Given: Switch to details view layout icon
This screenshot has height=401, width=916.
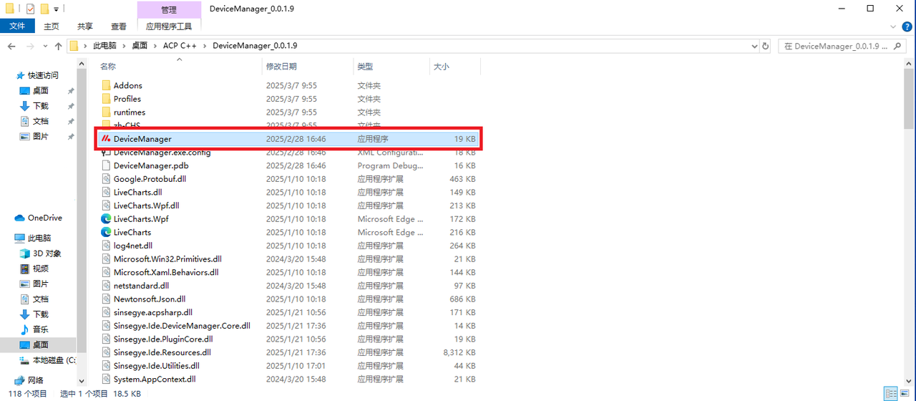Looking at the screenshot, I should pyautogui.click(x=890, y=393).
